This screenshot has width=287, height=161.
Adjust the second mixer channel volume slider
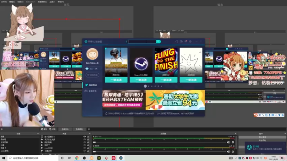[x=159, y=151]
